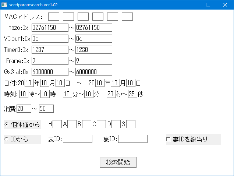Screen dimensions: 234x176
Task: Focus the nazo lower bound field
Action: 50,28
